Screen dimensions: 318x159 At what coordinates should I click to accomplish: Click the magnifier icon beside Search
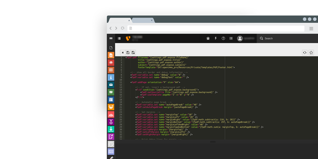point(261,38)
